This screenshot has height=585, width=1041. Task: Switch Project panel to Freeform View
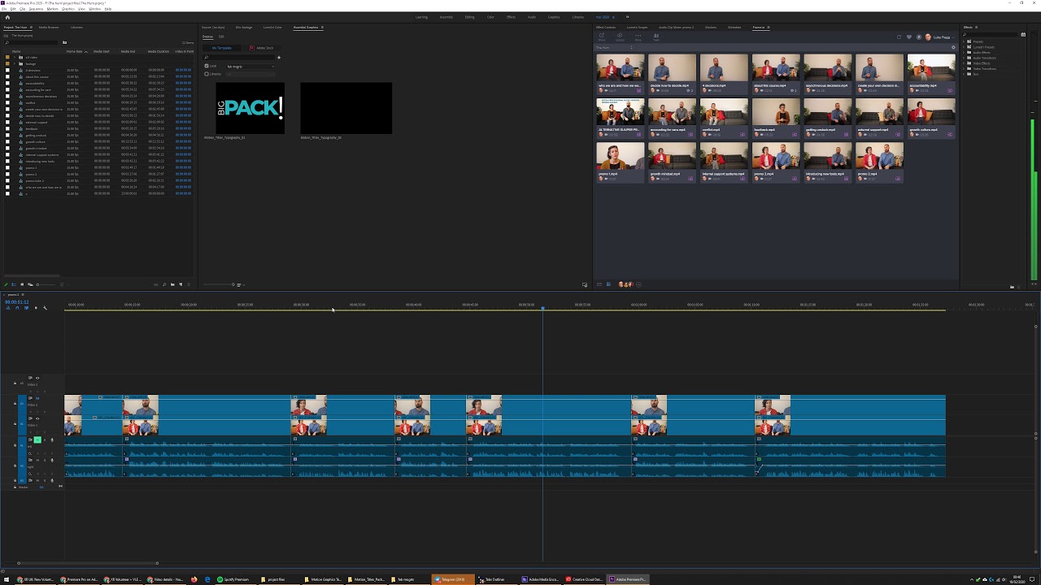click(30, 284)
